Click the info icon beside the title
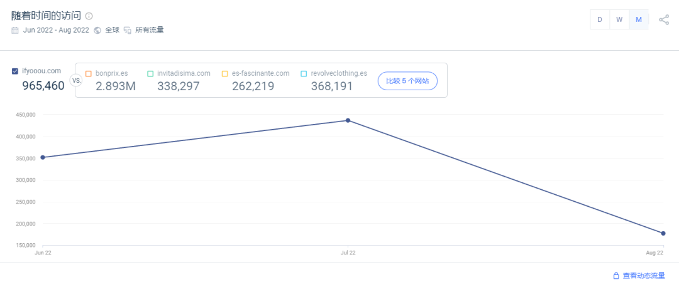This screenshot has height=287, width=679. click(89, 16)
